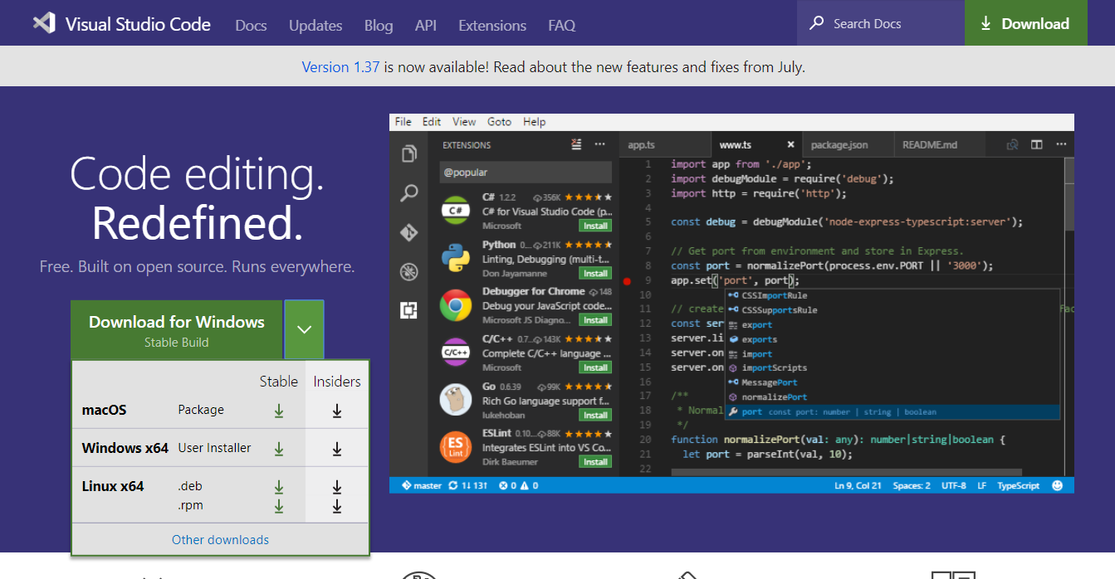Open Explorer icon in editor activity bar
Screen dimensions: 1115x579
(x=408, y=154)
